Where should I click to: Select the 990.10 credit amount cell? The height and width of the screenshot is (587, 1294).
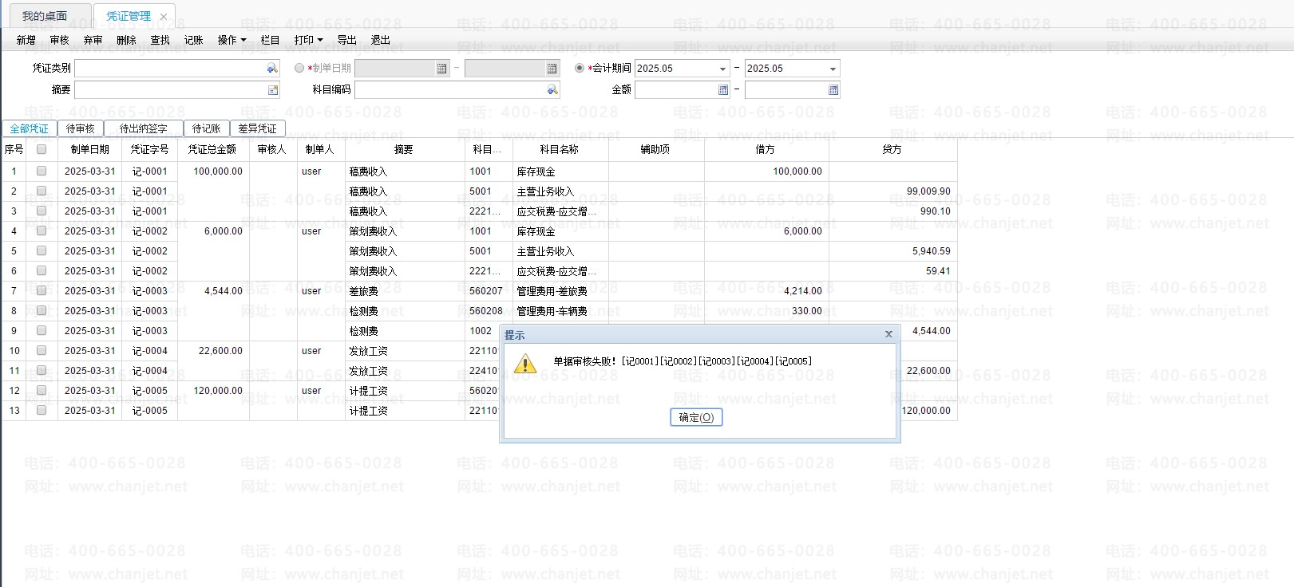tap(892, 211)
